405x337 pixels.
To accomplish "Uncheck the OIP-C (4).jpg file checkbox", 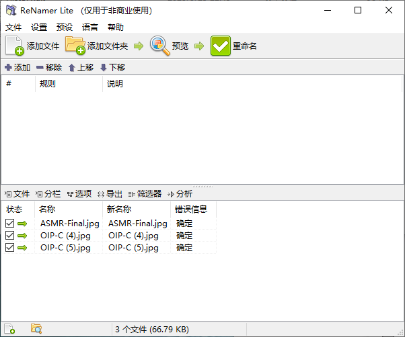I will [10, 235].
